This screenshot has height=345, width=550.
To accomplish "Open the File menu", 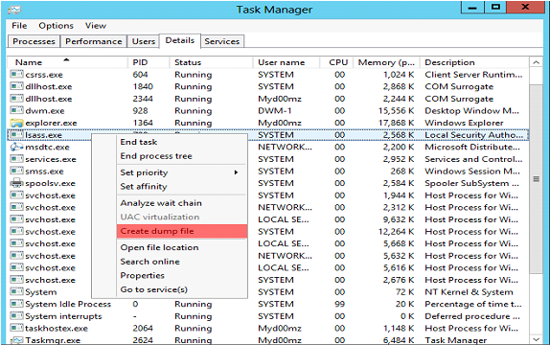I will coord(19,26).
